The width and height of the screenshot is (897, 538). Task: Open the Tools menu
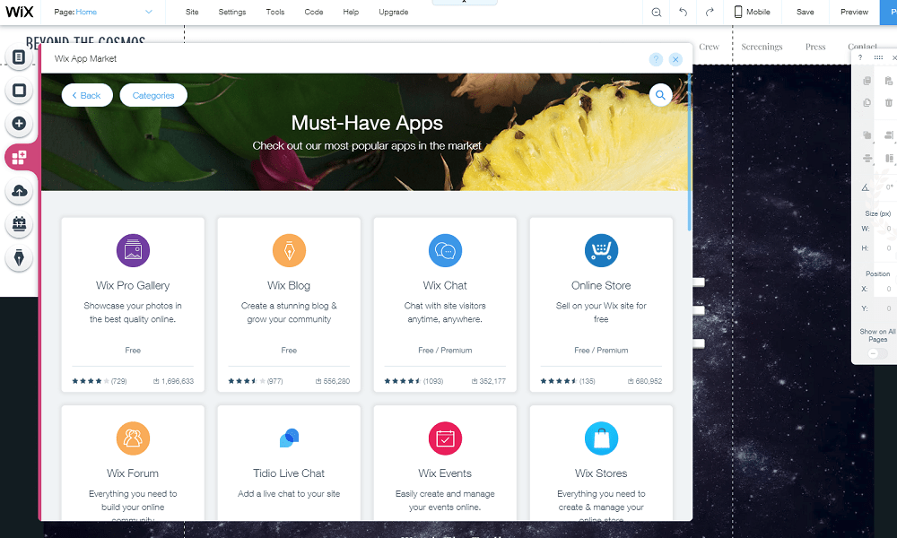[x=275, y=12]
